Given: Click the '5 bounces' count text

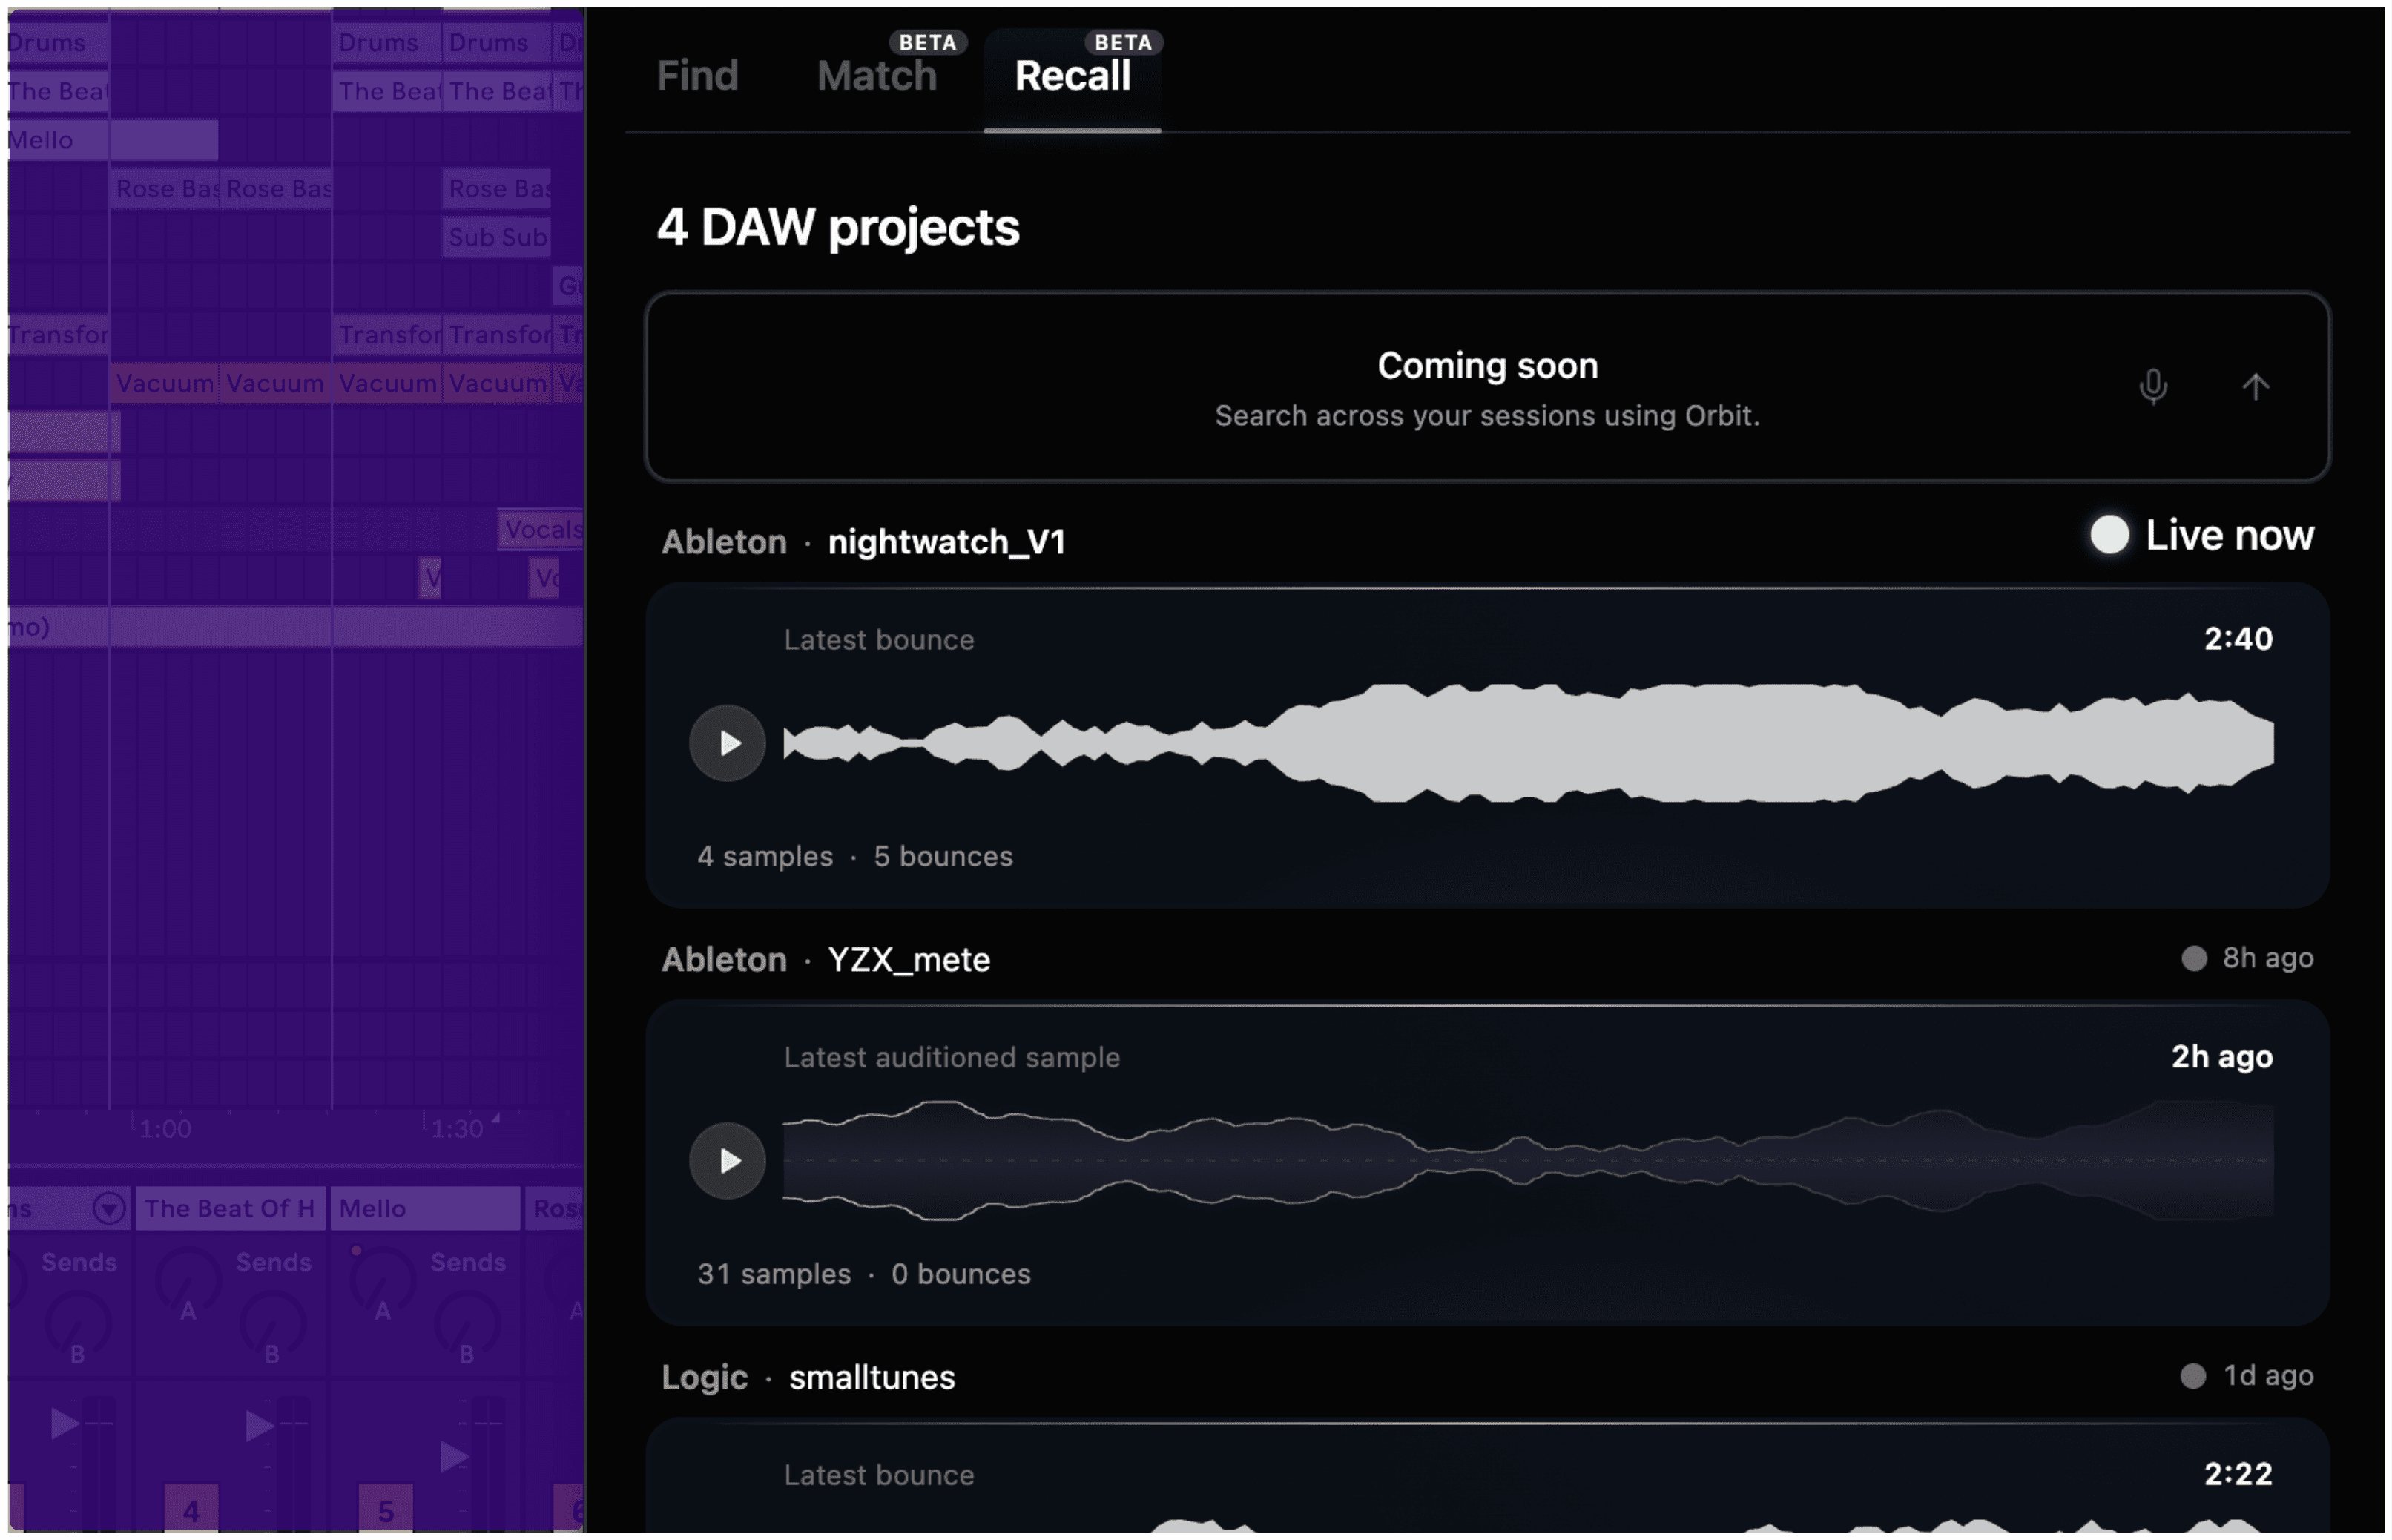Looking at the screenshot, I should (943, 857).
